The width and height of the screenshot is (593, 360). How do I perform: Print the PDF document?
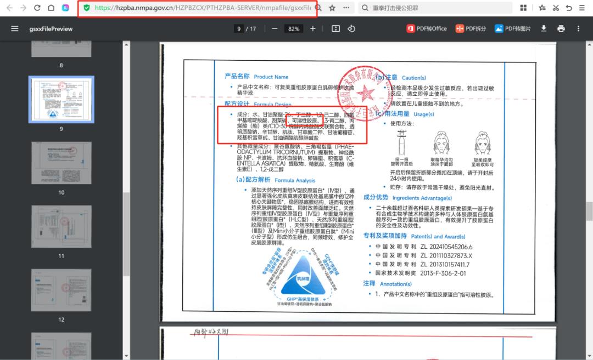click(561, 28)
